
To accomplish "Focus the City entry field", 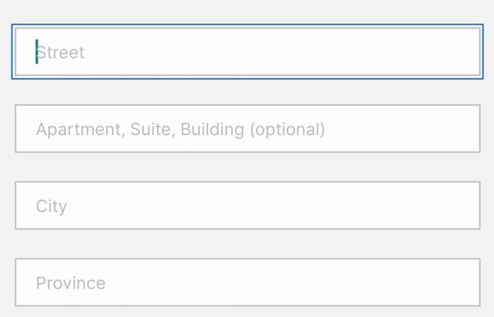I will tap(247, 206).
